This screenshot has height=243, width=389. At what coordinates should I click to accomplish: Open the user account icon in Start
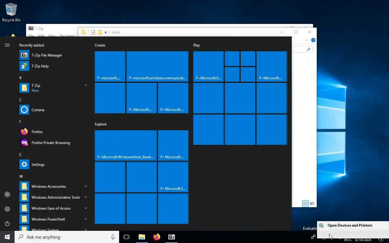coord(7,194)
